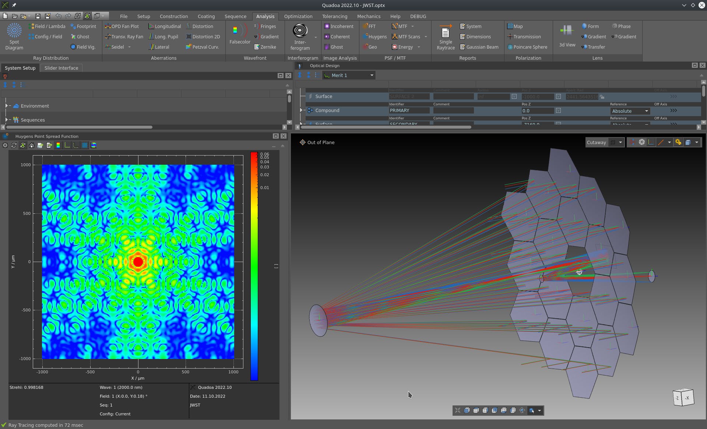Toggle the grid overlay icon in PSF toolbar
This screenshot has width=707, height=429.
(x=85, y=145)
